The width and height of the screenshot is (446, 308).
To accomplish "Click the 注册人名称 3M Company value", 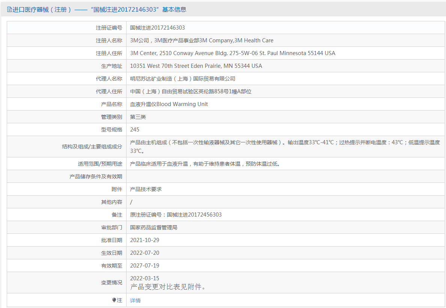I will click(x=202, y=40).
